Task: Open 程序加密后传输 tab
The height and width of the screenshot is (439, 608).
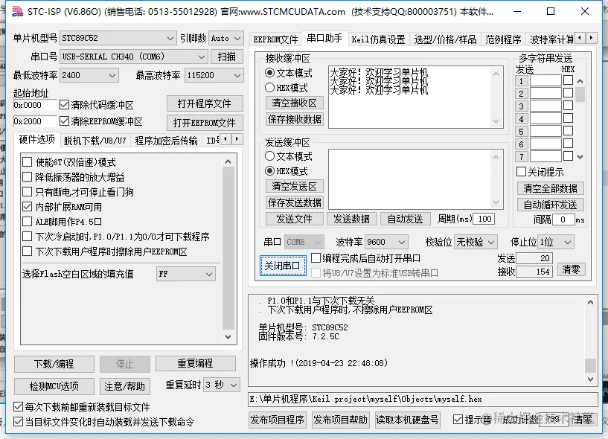Action: pos(166,141)
